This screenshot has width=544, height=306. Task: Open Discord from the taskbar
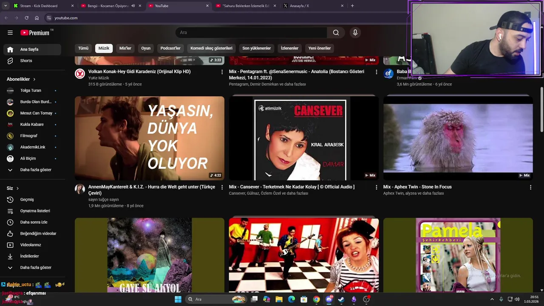coord(329,299)
